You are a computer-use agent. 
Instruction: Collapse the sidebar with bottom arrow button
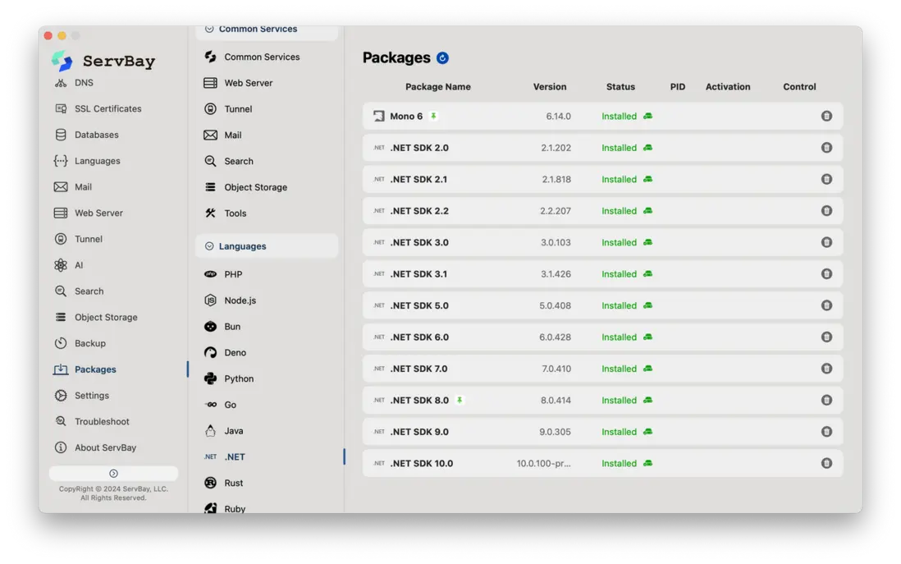[x=113, y=473]
